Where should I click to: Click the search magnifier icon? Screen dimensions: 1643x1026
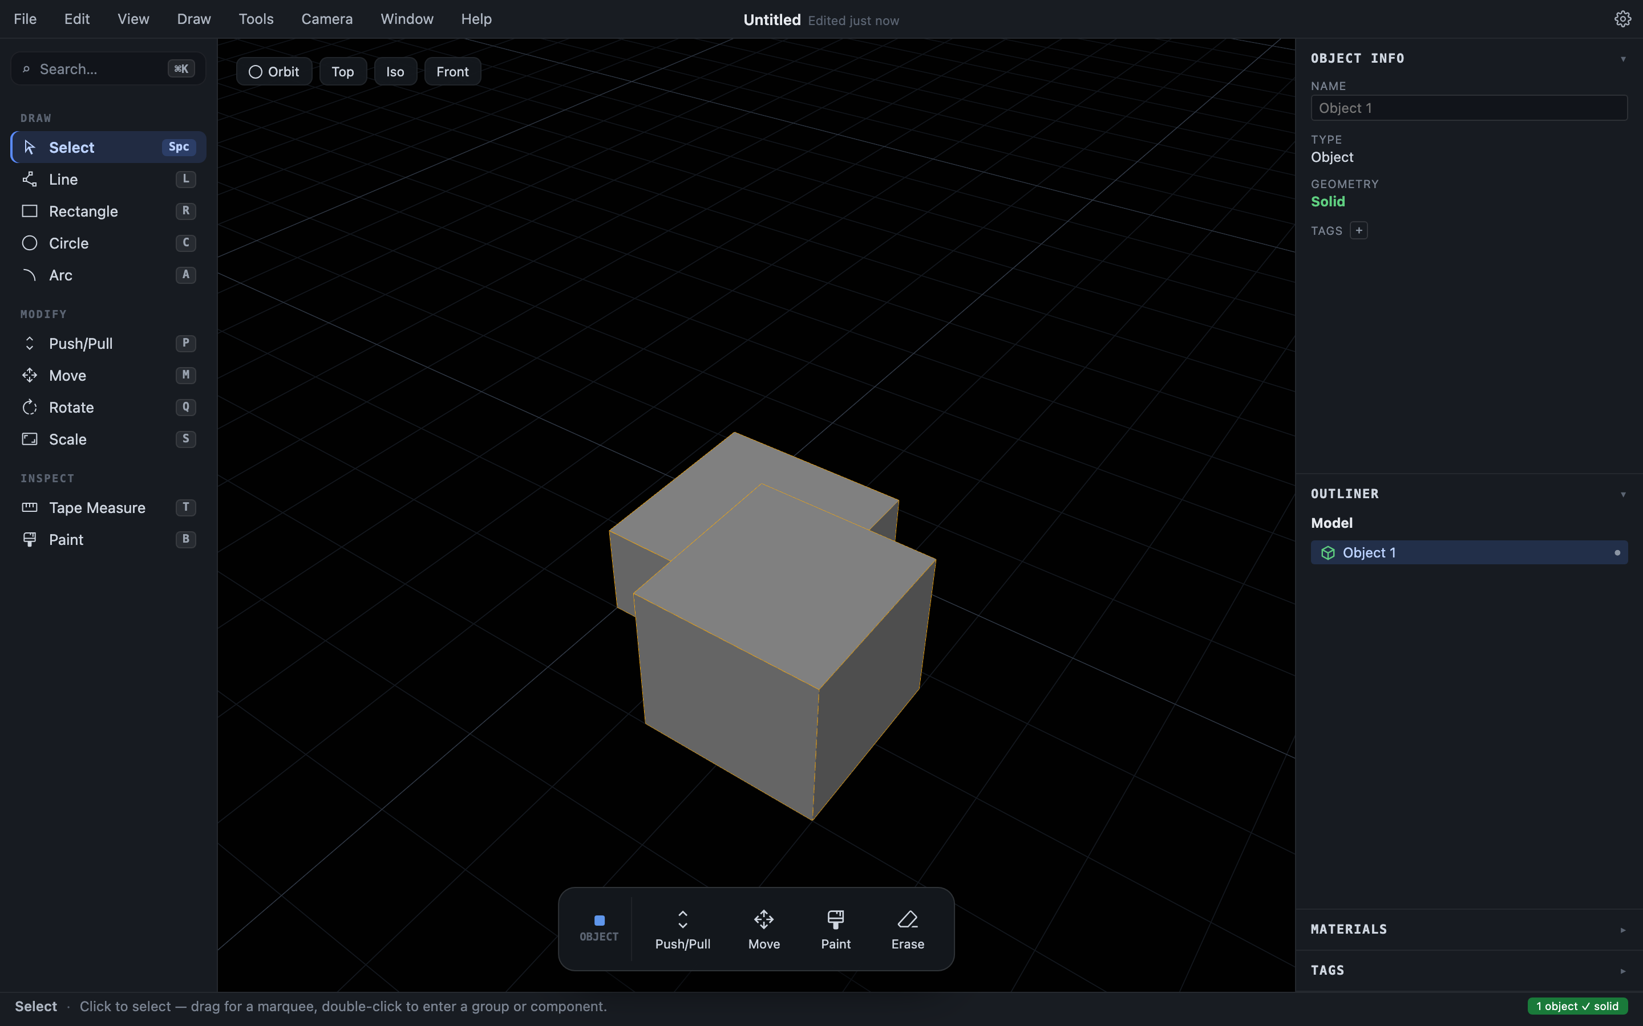click(26, 69)
